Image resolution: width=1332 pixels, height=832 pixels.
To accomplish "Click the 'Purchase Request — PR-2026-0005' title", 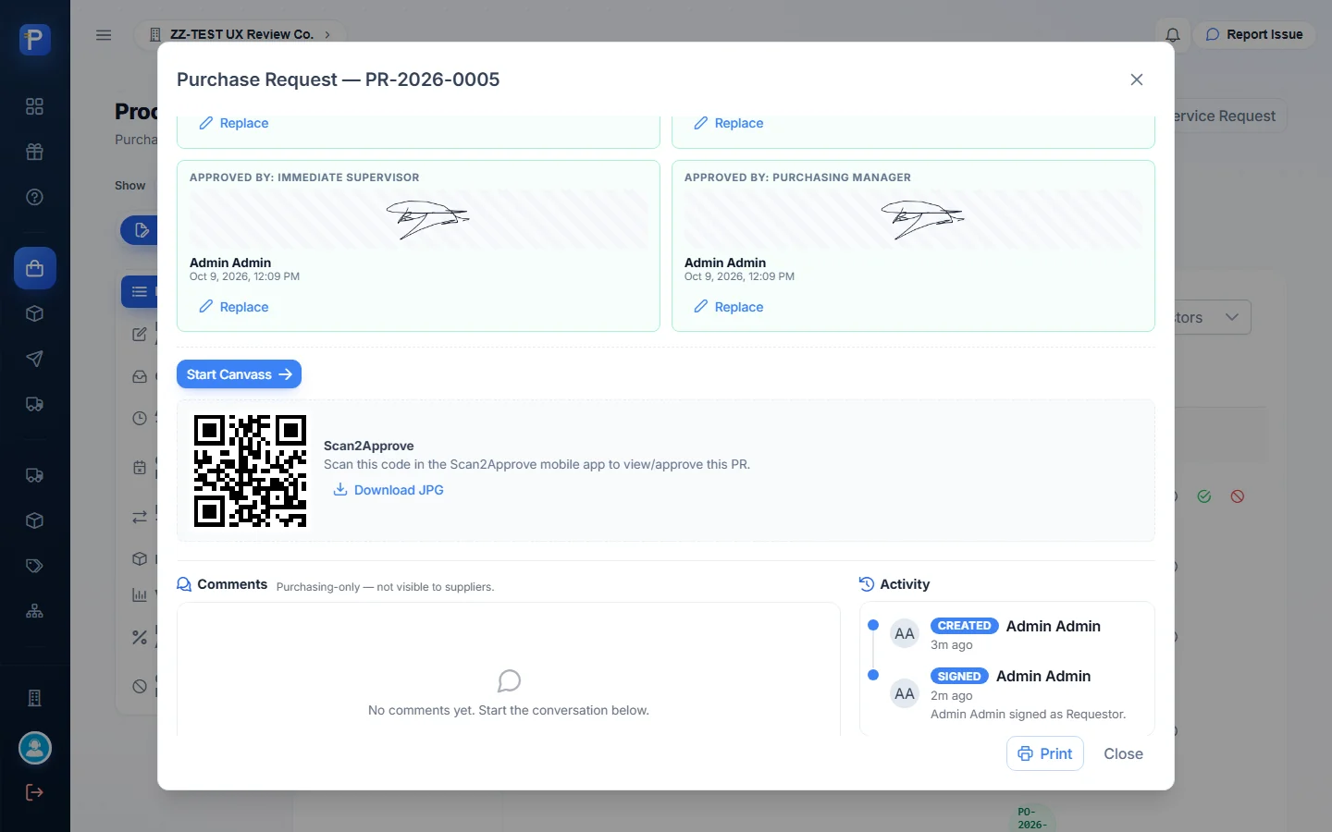I will (x=339, y=80).
